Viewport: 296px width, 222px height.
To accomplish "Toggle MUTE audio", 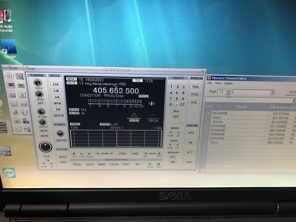I will (44, 136).
